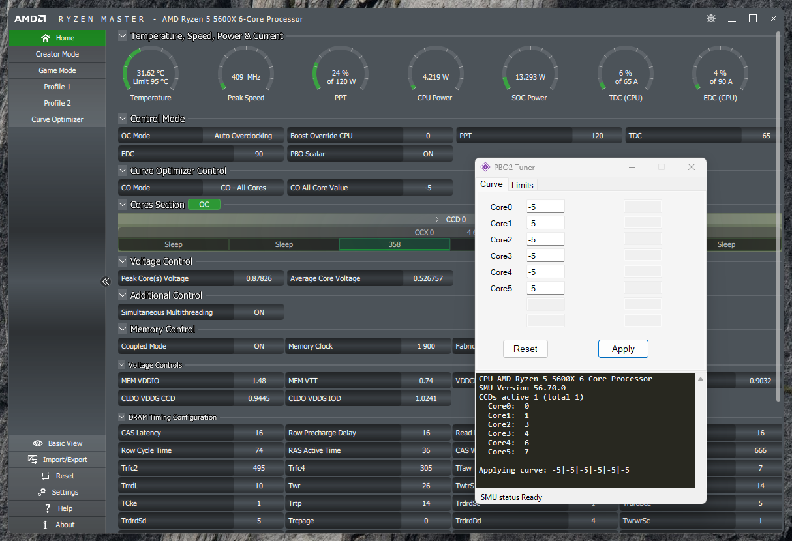The width and height of the screenshot is (792, 541).
Task: Click the green OC badge in Cores Section
Action: click(204, 205)
